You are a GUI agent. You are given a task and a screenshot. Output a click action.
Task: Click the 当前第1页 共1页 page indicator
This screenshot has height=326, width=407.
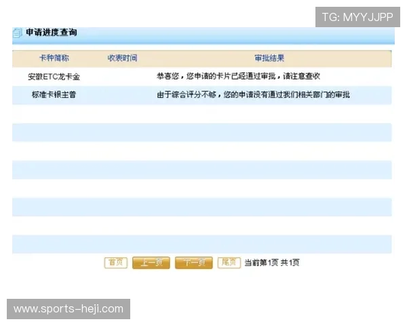pos(272,263)
